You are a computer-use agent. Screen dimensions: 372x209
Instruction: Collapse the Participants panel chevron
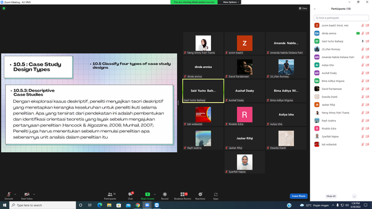[314, 9]
